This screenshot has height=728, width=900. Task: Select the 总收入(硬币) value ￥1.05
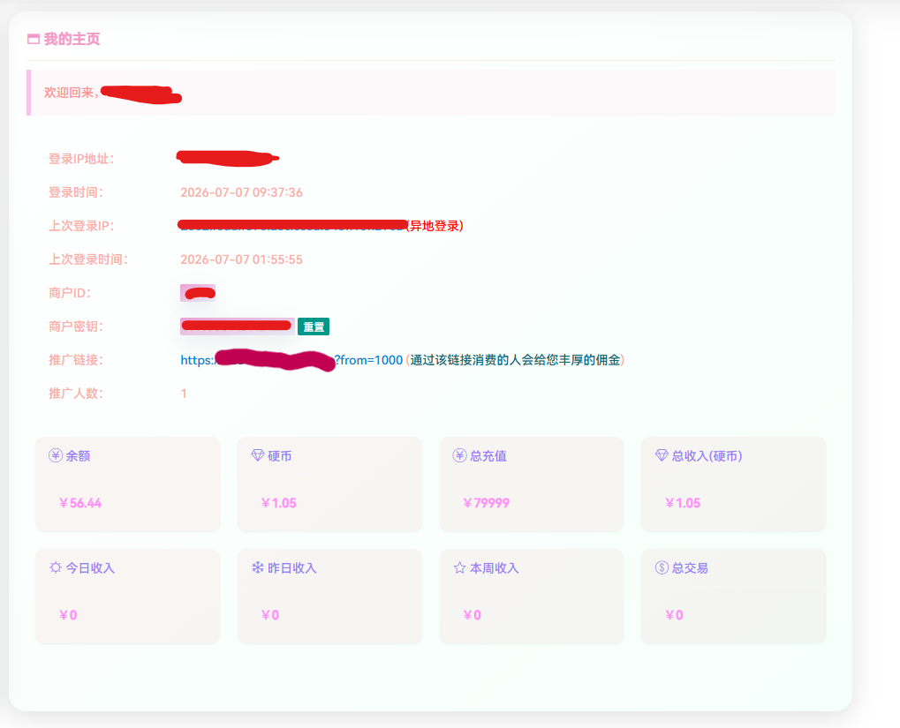tap(683, 503)
